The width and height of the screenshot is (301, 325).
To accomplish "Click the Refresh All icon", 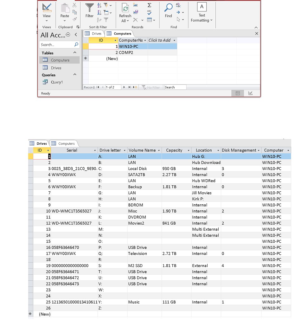I will coord(125,8).
